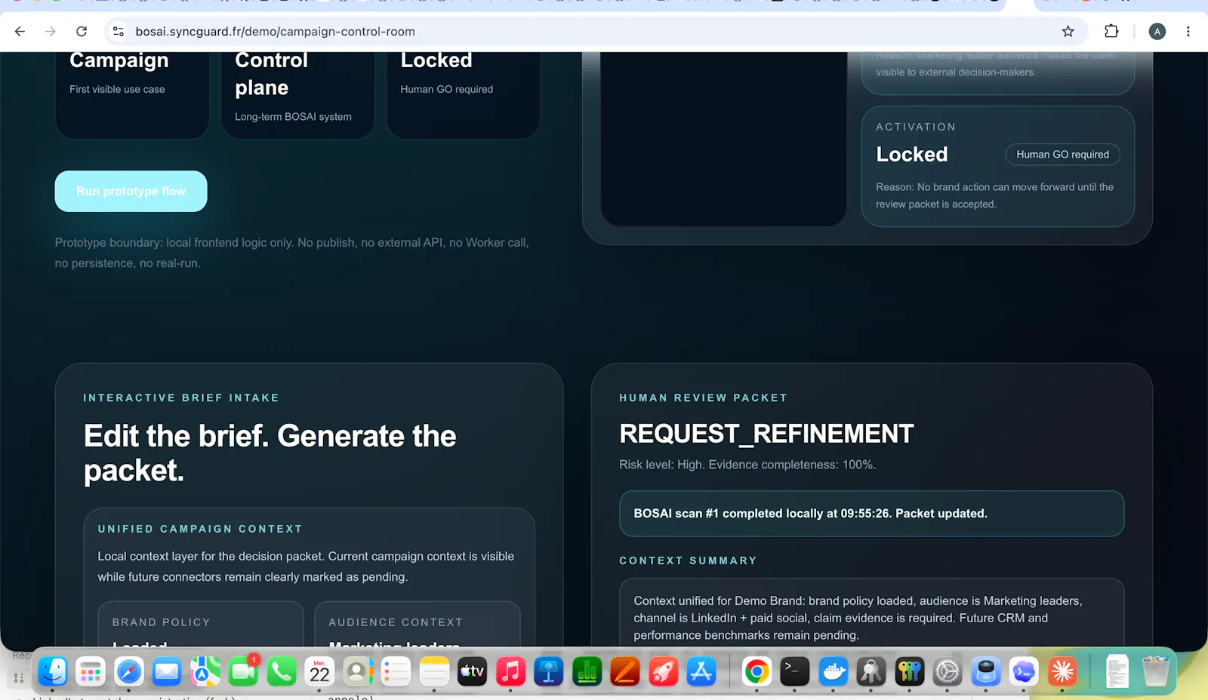Open Docker Desktop from the dock

(834, 671)
